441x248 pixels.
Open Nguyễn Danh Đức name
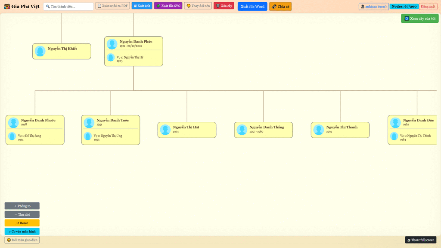[418, 120]
